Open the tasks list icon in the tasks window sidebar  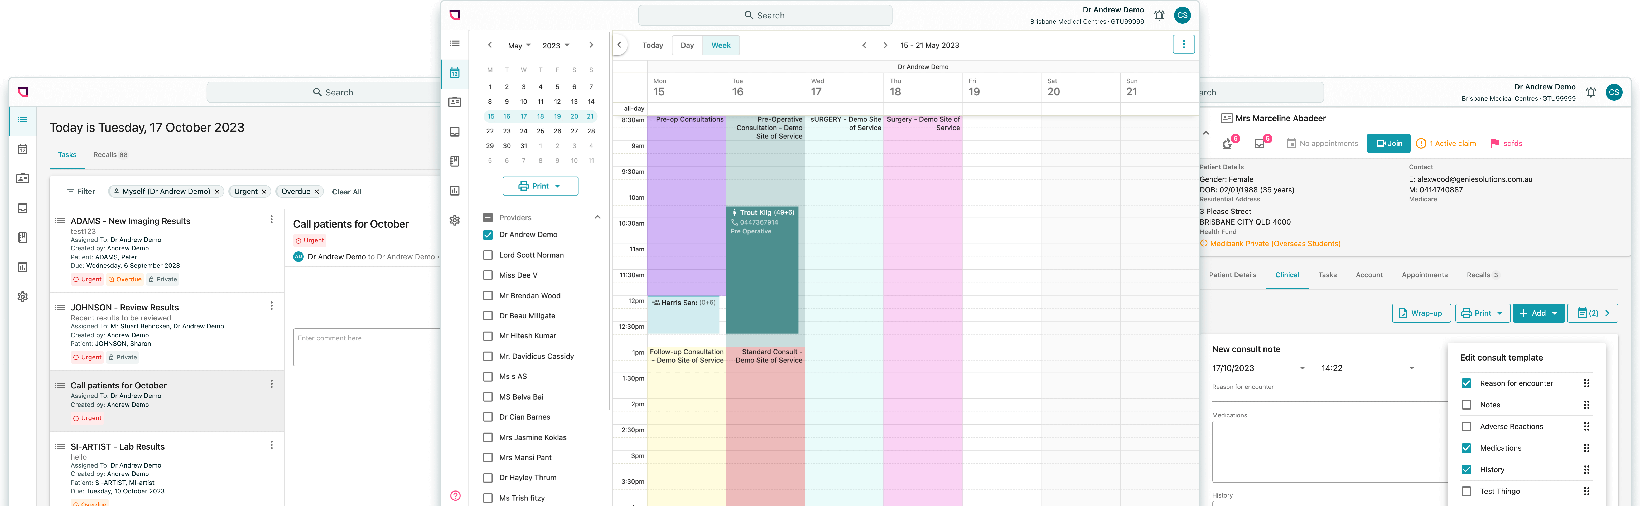click(x=23, y=120)
